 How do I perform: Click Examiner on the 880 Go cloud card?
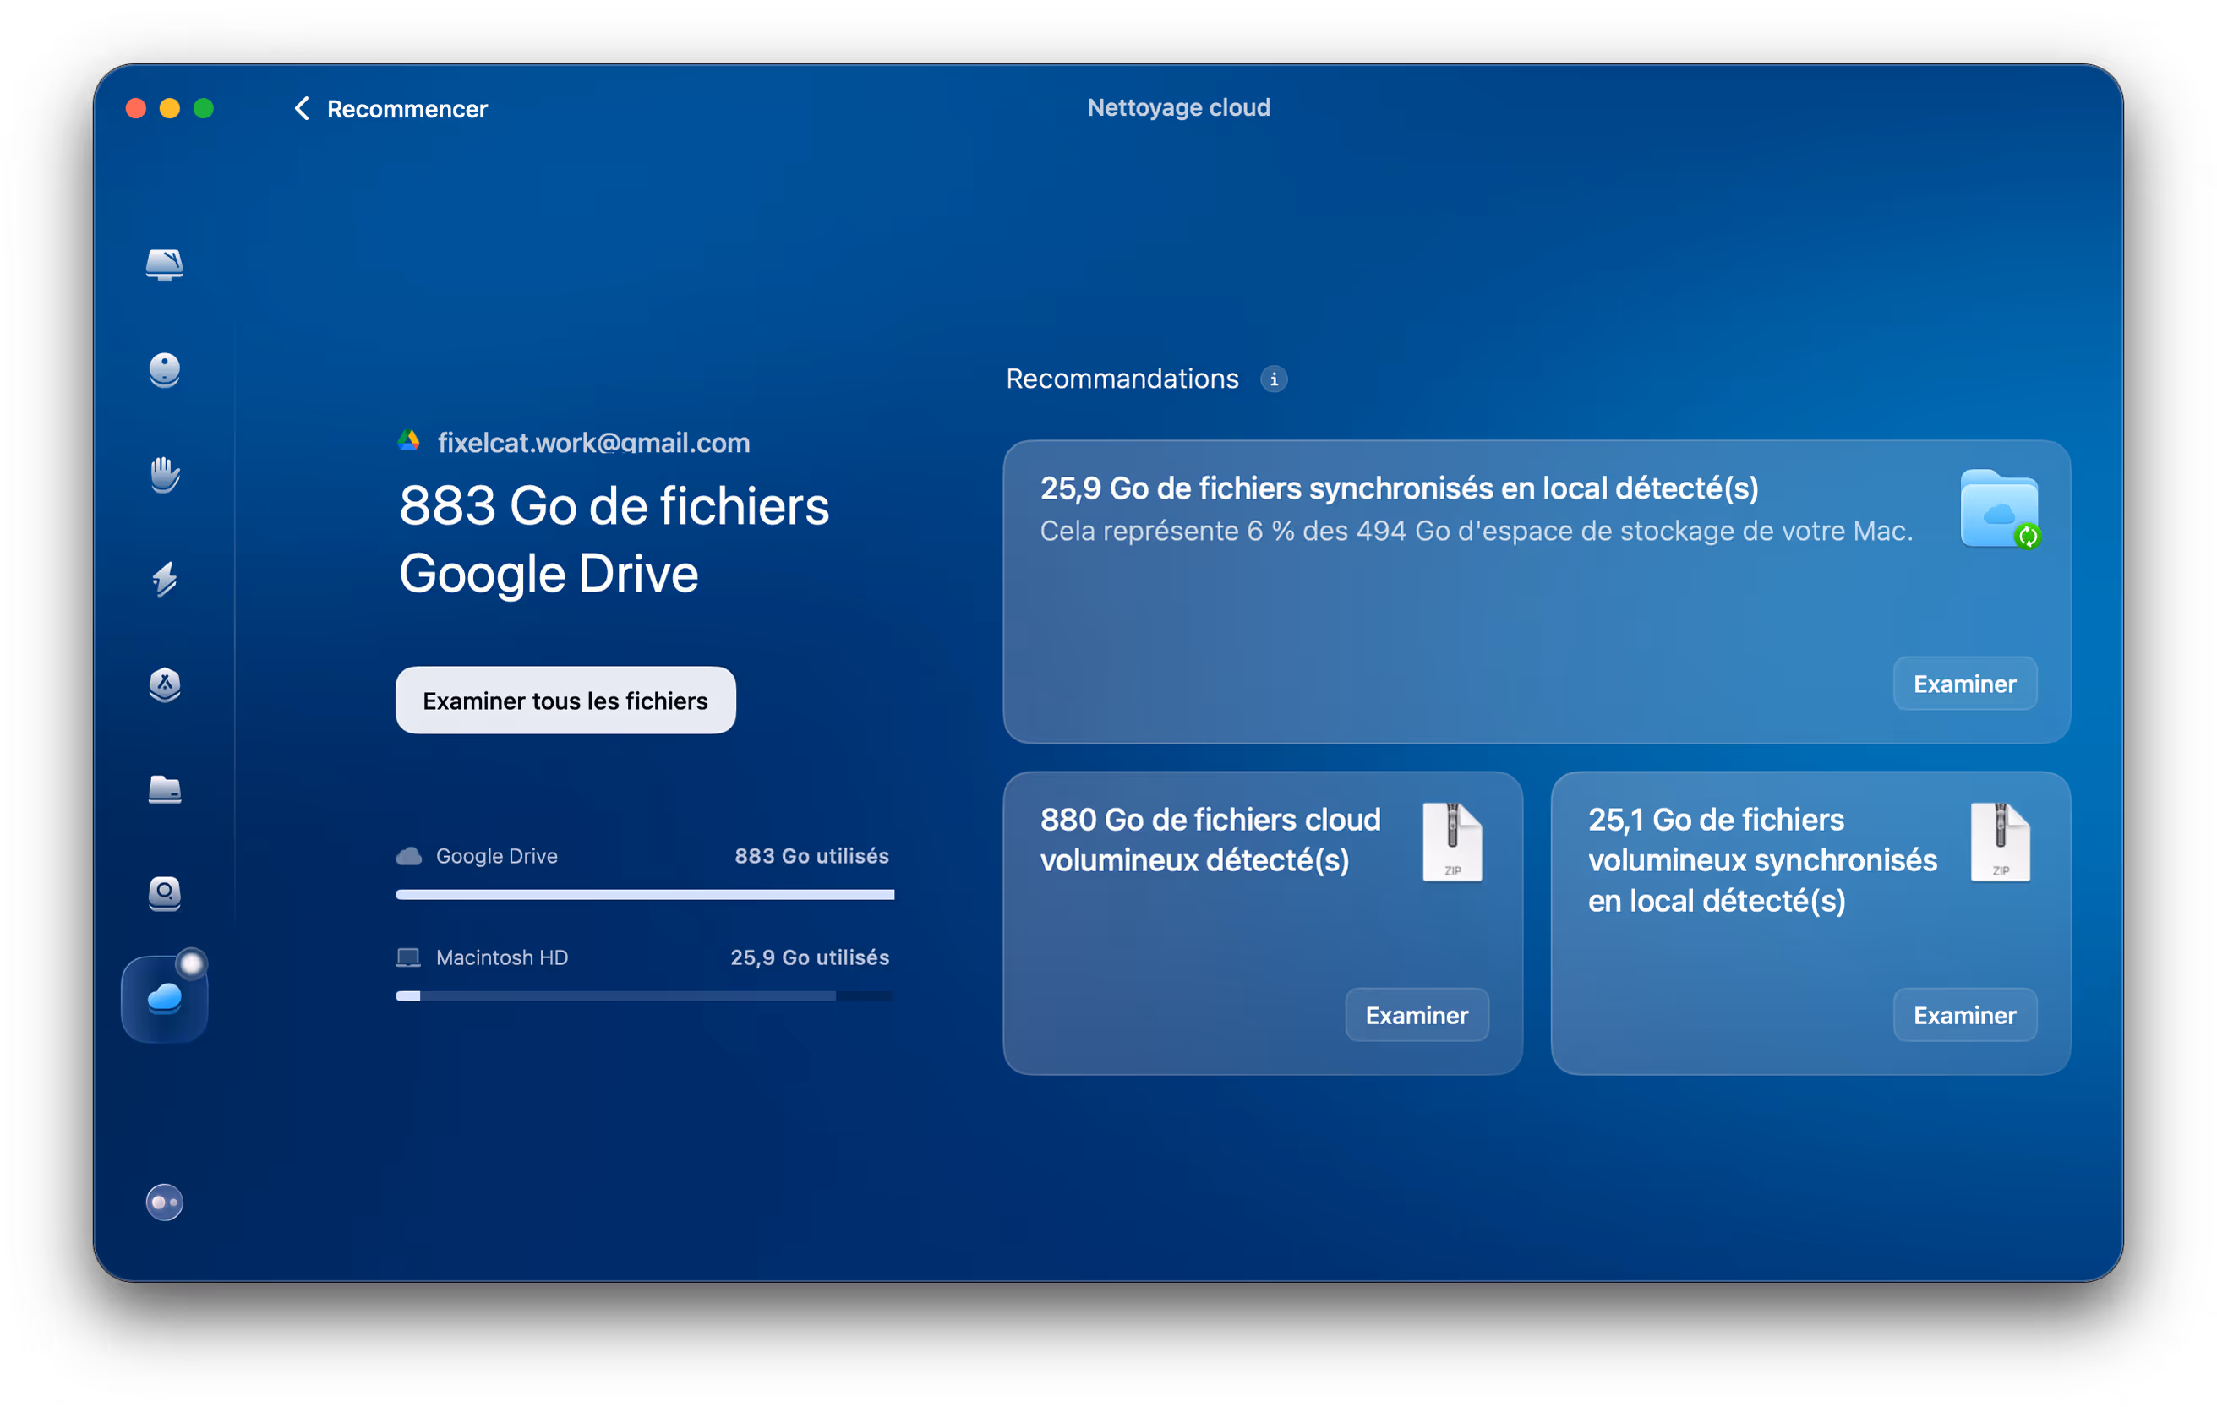pyautogui.click(x=1417, y=1015)
